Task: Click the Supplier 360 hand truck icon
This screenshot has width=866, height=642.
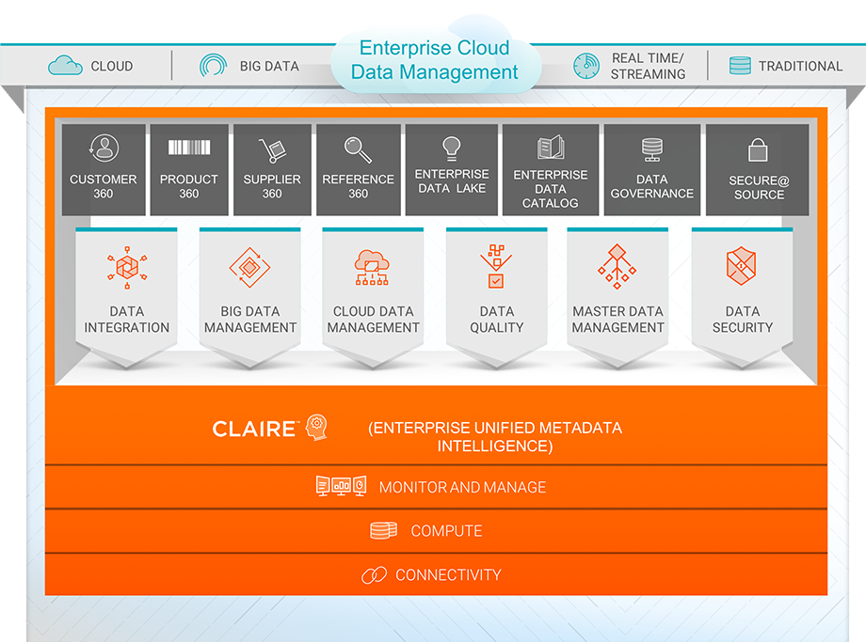Action: (272, 150)
